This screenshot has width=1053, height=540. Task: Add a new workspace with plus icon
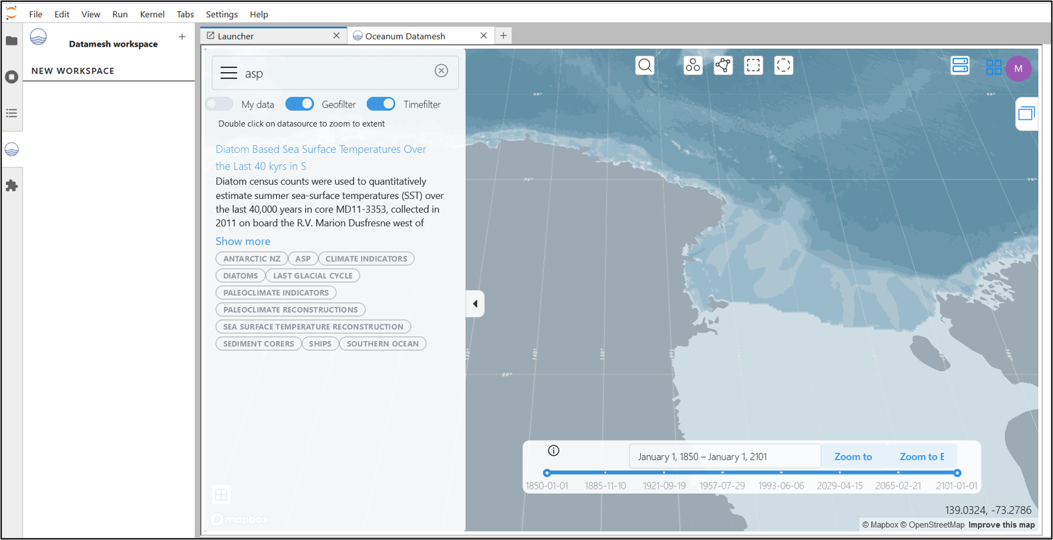[182, 37]
